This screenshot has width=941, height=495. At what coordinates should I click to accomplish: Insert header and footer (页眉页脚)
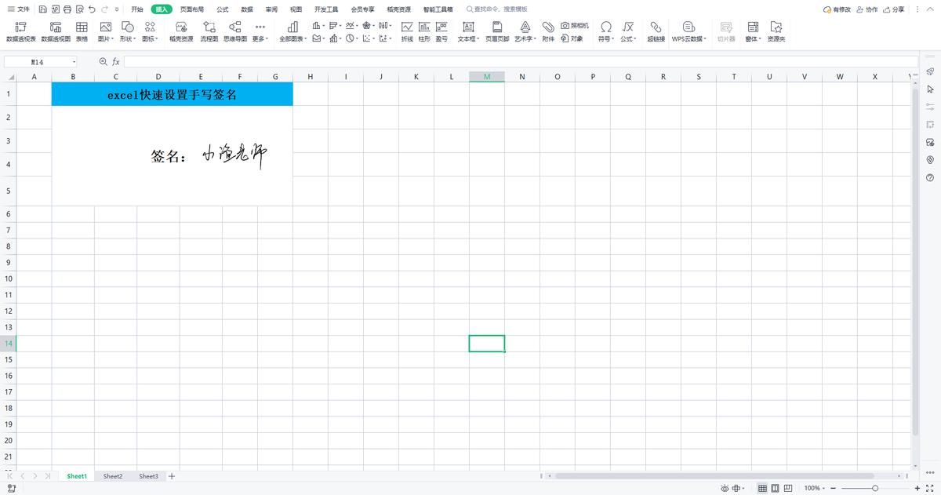497,31
